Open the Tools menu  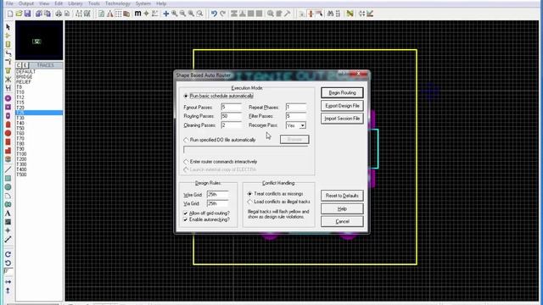(94, 3)
